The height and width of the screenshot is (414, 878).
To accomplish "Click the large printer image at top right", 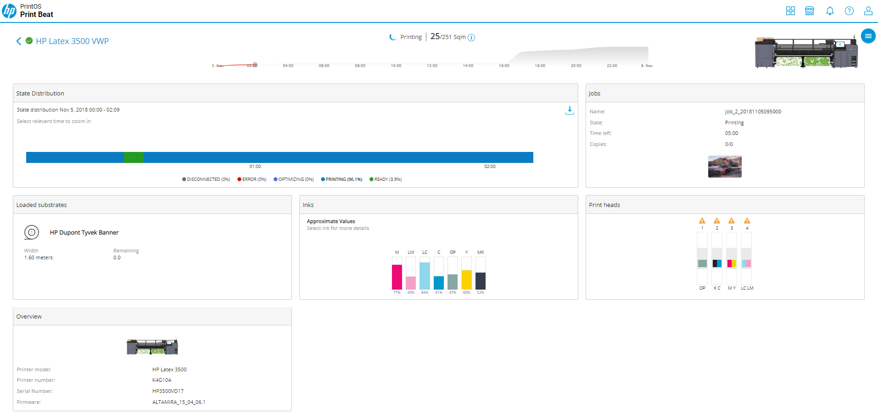I will 806,53.
